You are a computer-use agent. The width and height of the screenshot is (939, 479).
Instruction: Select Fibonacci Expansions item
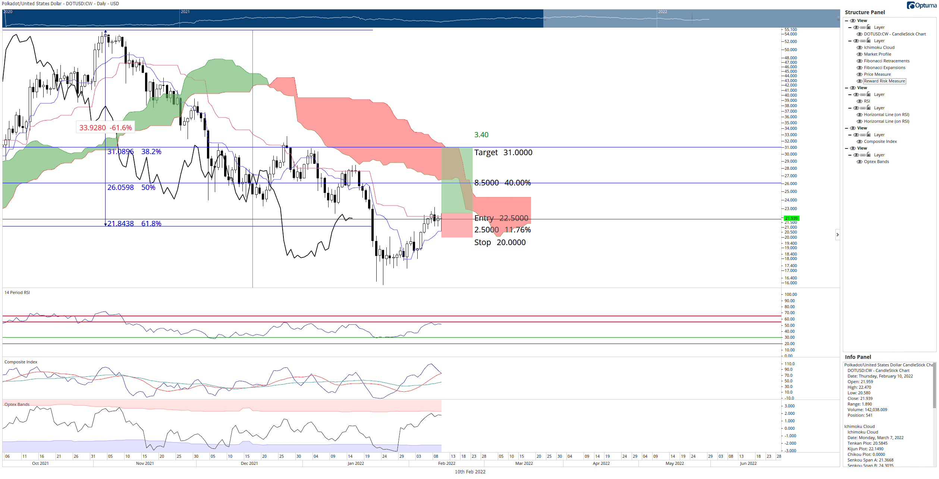[x=885, y=68]
